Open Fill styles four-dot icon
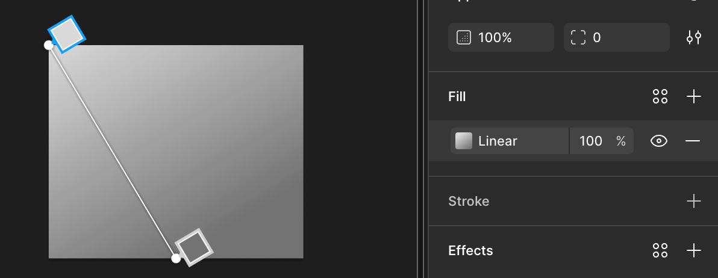Image resolution: width=718 pixels, height=278 pixels. [x=660, y=96]
